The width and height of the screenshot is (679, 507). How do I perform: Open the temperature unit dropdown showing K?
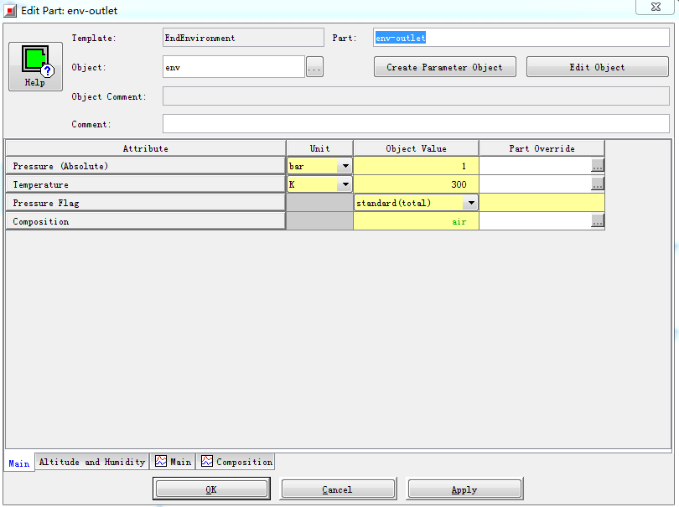(345, 184)
